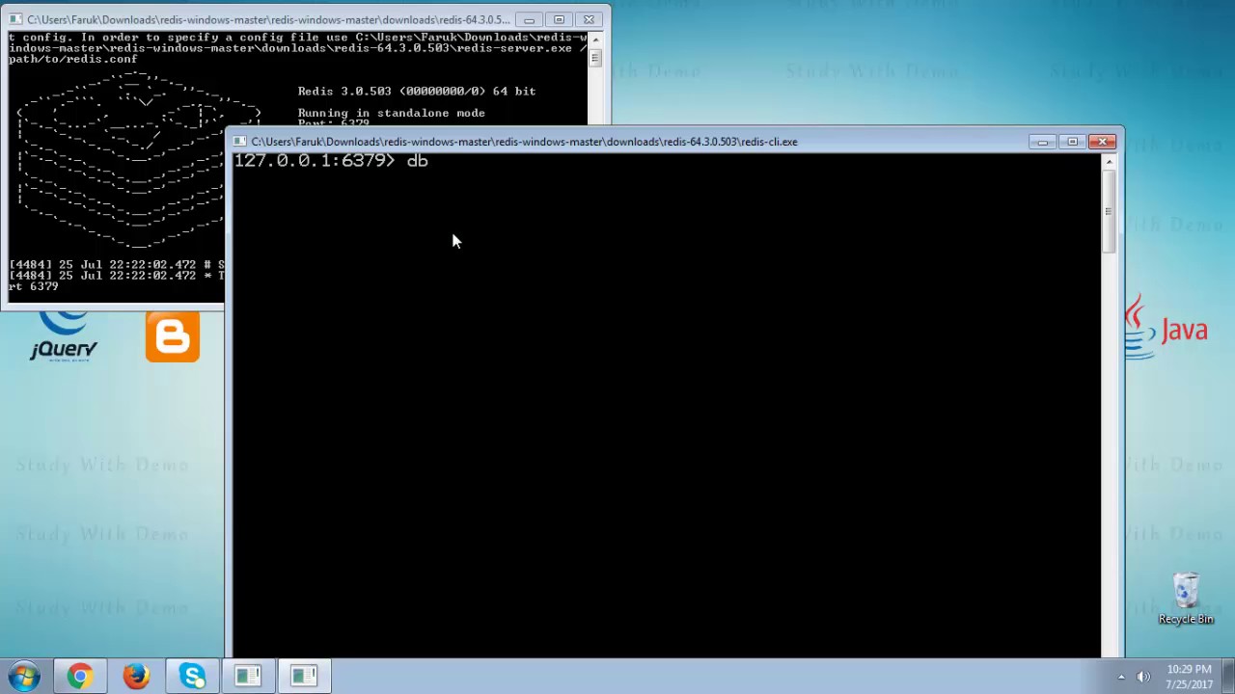Image resolution: width=1235 pixels, height=694 pixels.
Task: Close the redis-cli.exe window
Action: [x=1102, y=142]
